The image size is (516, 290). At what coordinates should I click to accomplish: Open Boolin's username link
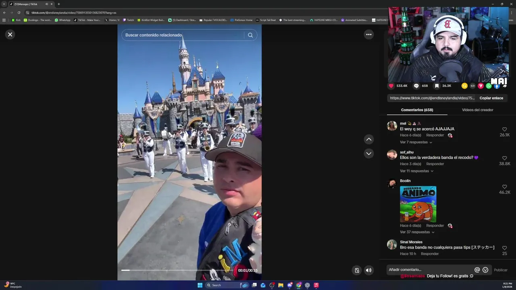click(x=405, y=181)
